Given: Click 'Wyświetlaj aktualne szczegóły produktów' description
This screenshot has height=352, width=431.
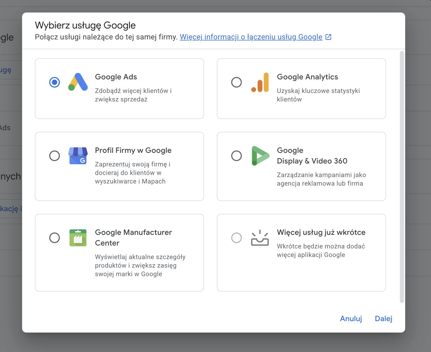Looking at the screenshot, I should pyautogui.click(x=140, y=265).
